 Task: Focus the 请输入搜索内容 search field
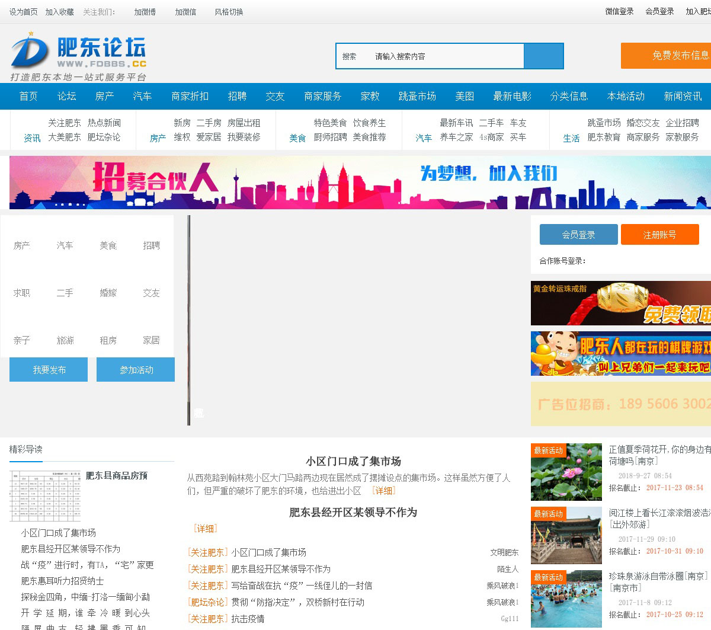(444, 56)
